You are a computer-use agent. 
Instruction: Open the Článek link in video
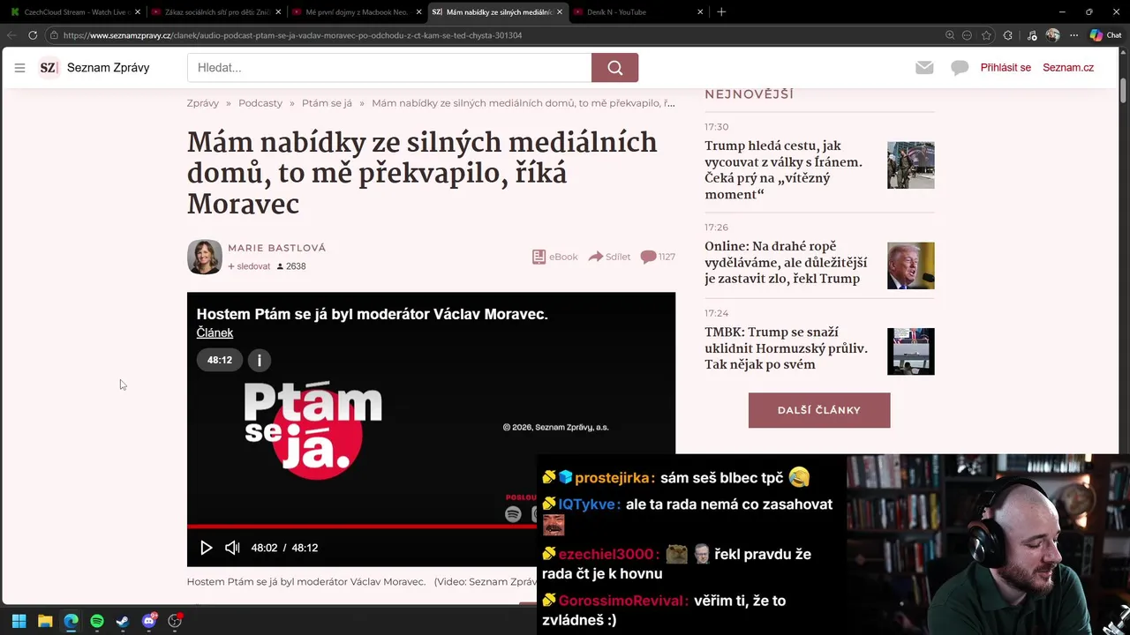point(215,332)
